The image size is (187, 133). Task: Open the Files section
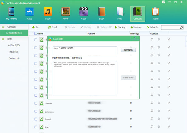[120, 14]
